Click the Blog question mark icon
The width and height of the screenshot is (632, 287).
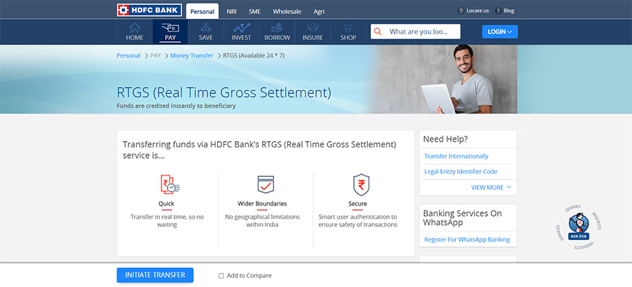(x=498, y=11)
